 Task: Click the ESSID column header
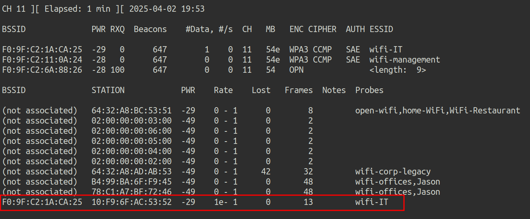tap(381, 29)
